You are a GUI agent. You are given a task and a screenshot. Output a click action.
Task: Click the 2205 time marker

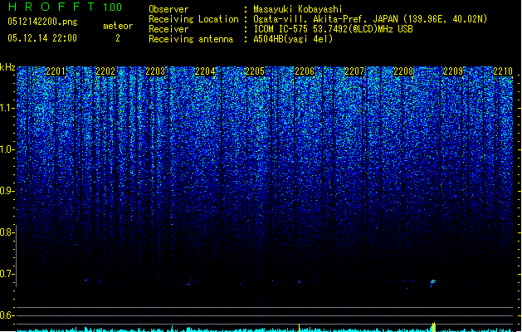[255, 71]
